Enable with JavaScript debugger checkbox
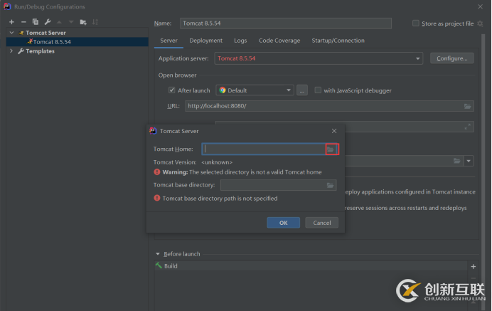This screenshot has width=492, height=311. click(x=318, y=90)
